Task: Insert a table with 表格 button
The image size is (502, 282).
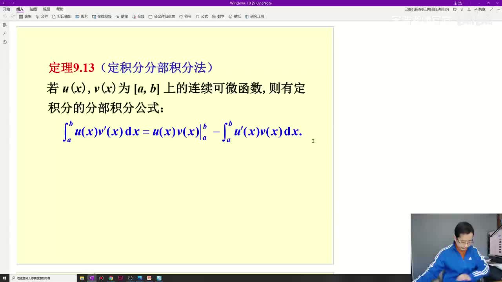Action: 25,16
